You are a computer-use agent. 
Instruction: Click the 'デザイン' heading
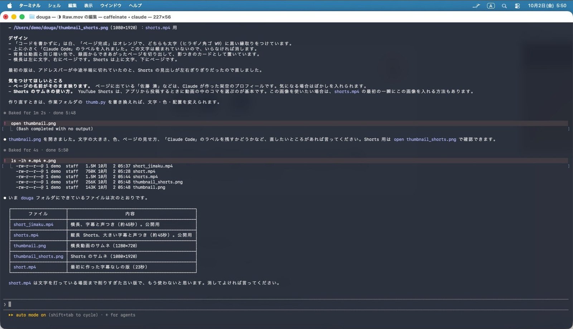(18, 38)
